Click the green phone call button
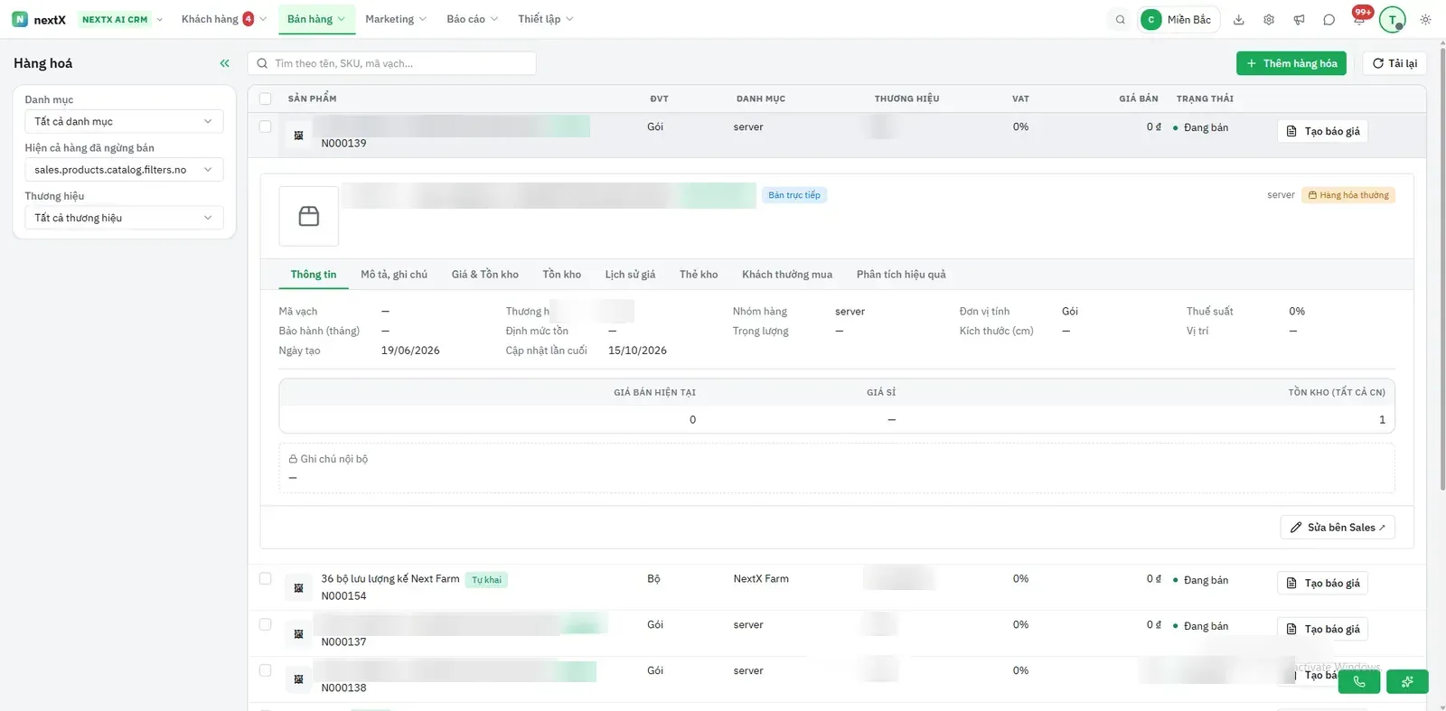Image resolution: width=1446 pixels, height=711 pixels. click(x=1359, y=682)
